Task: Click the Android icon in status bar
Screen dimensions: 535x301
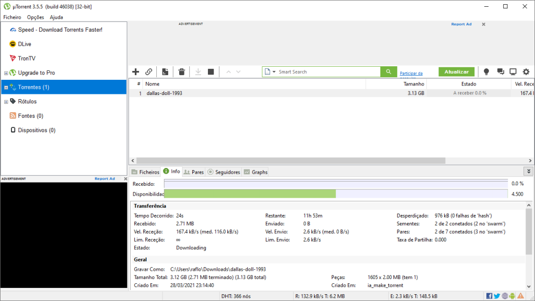Action: click(x=512, y=296)
